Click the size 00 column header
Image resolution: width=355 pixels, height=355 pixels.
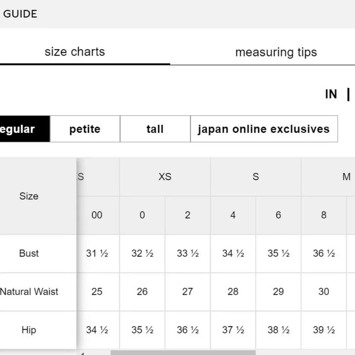[x=97, y=215]
